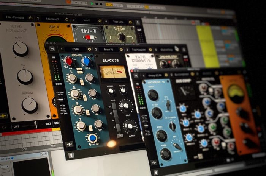266x176 pixels.
Task: Open the Channel Strip slot name selector
Action: tap(166, 50)
